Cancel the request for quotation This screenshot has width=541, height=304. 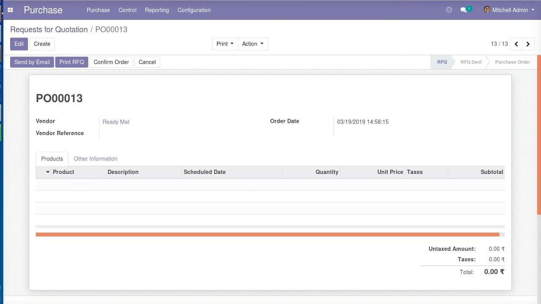(x=147, y=62)
